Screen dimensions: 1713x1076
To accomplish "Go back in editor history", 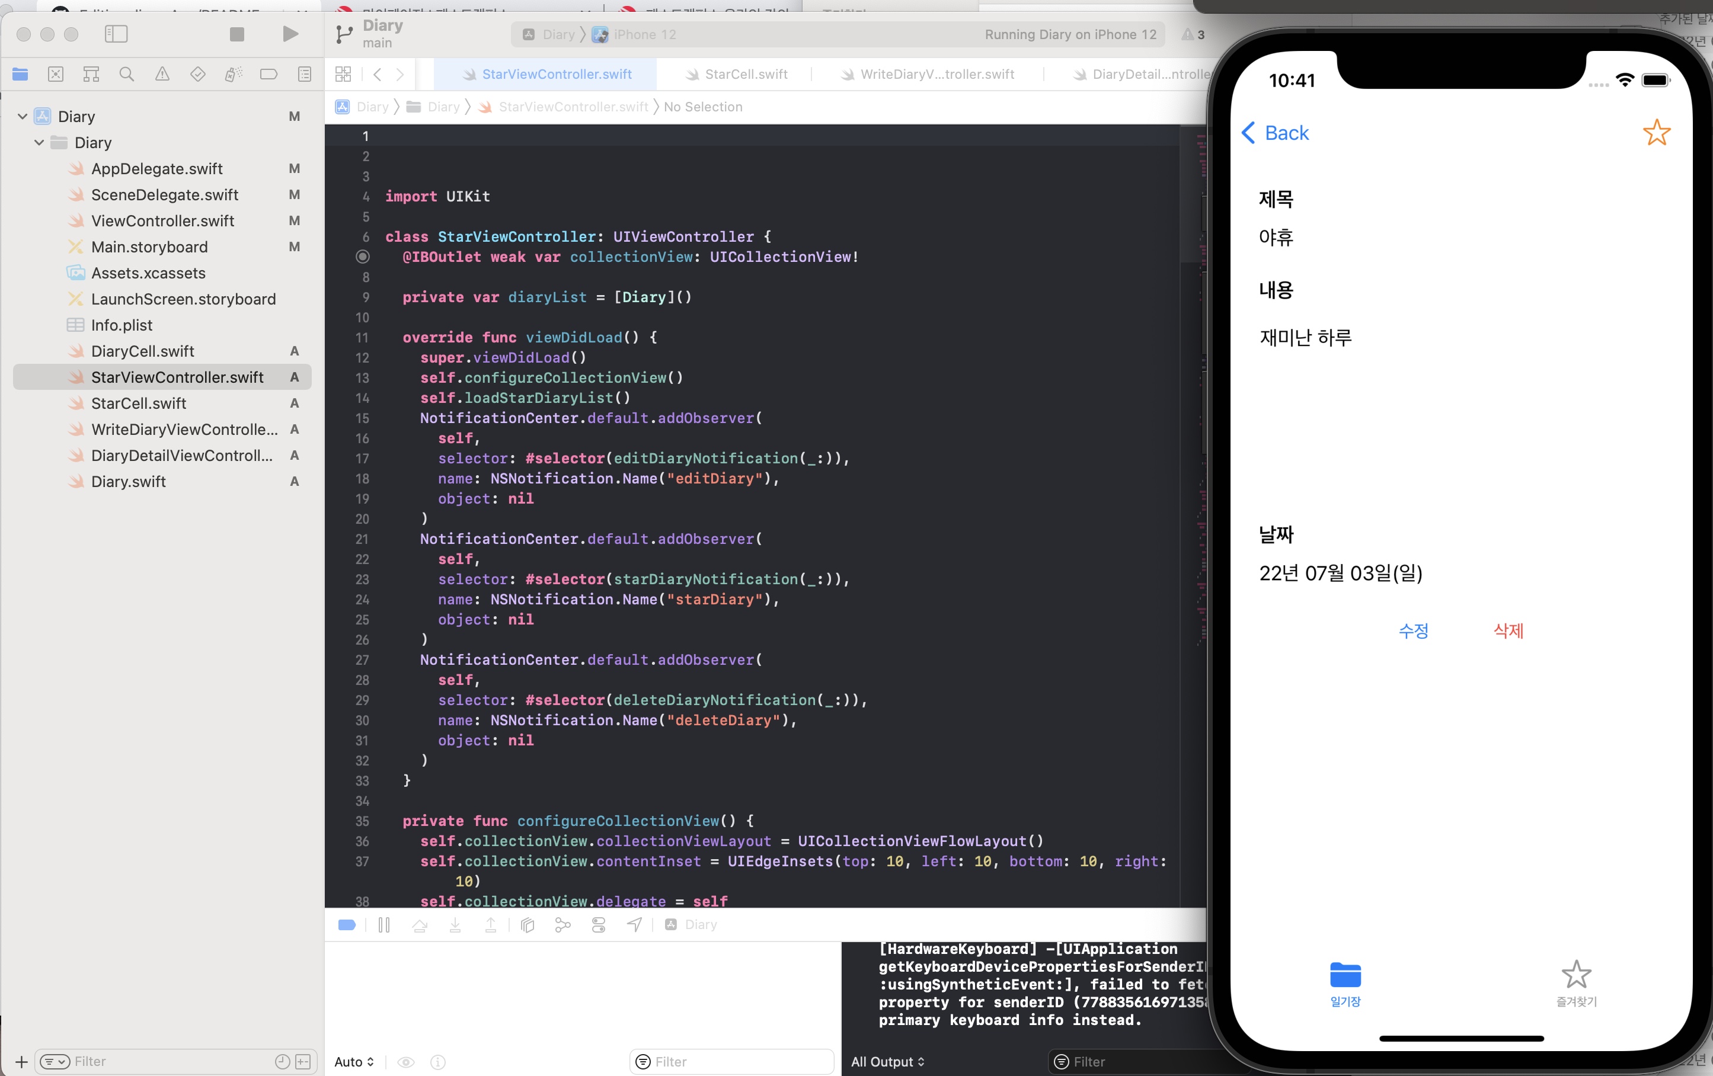I will click(378, 74).
